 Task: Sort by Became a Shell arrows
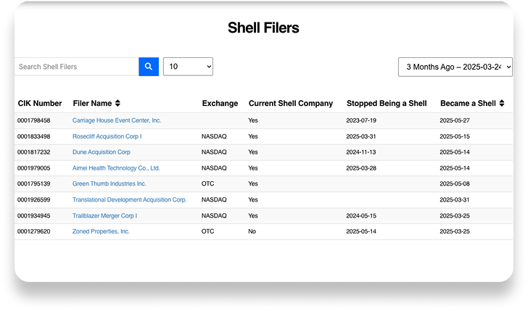point(502,104)
